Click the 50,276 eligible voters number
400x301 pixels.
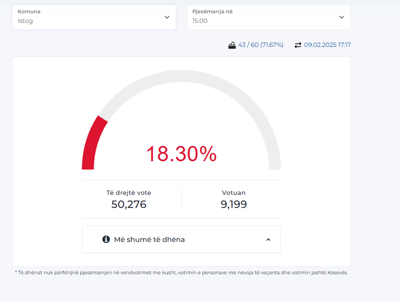[x=129, y=204]
